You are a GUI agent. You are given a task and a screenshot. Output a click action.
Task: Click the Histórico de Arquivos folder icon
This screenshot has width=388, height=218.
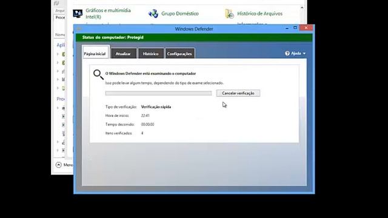(229, 13)
